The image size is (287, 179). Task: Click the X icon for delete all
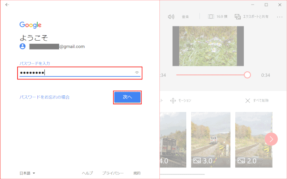tap(248, 101)
